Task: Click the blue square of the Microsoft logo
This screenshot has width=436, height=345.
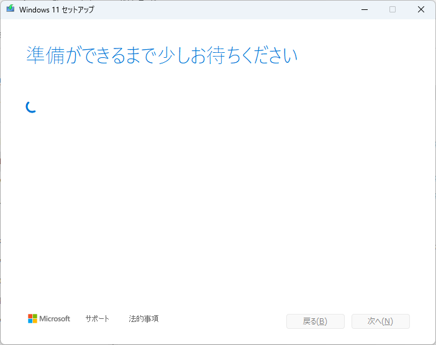Action: tap(30, 321)
